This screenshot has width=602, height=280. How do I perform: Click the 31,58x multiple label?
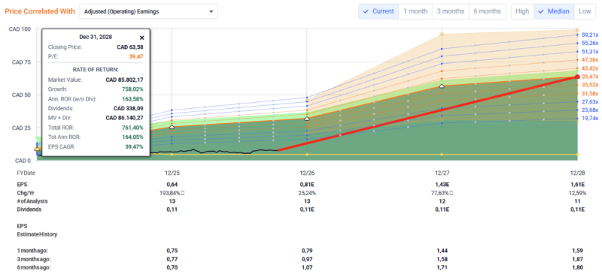pos(590,94)
